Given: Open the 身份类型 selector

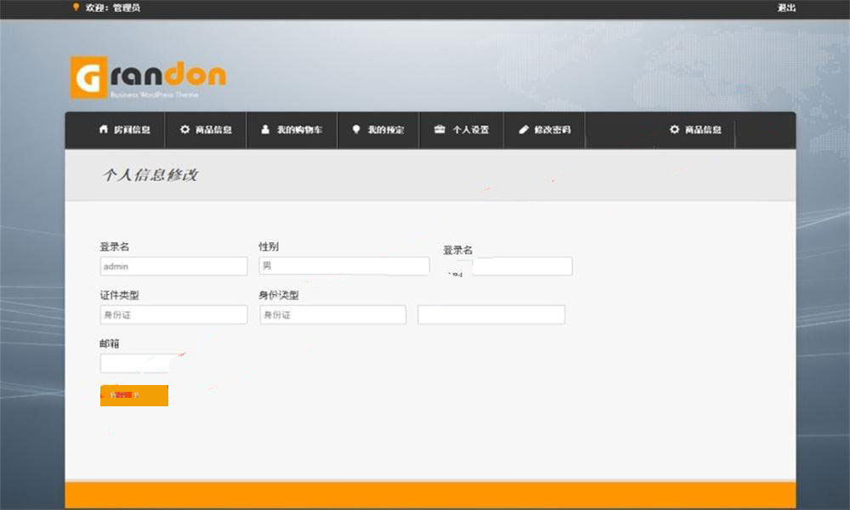Looking at the screenshot, I should click(332, 314).
